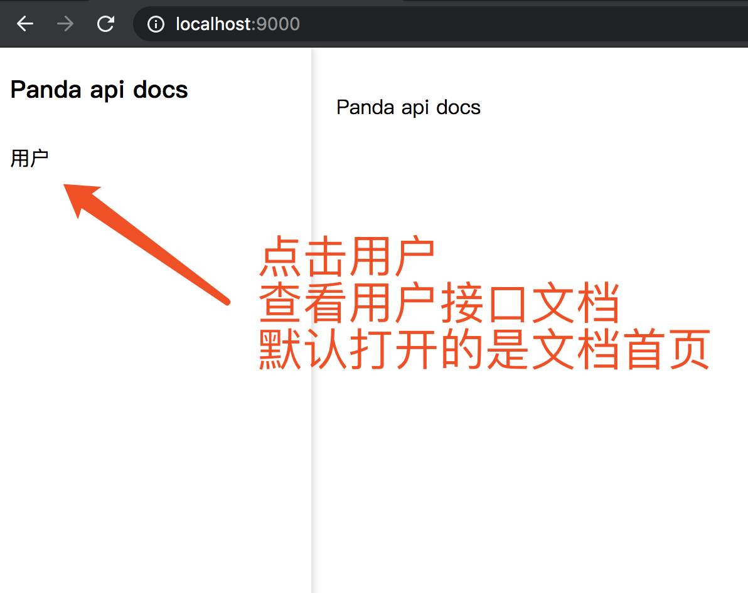Click the word localhost in the URL
Viewport: 748px width, 593px height.
coord(212,24)
